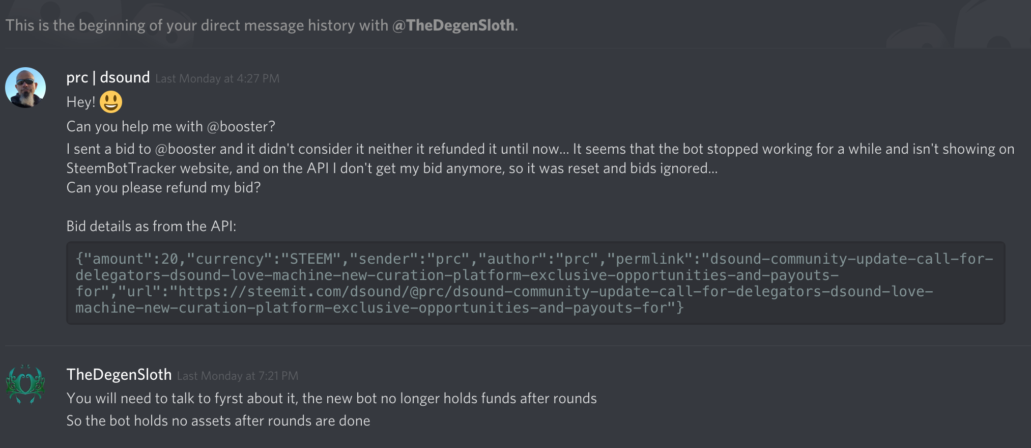1031x448 pixels.
Task: Click the @TheDegenSloth mention in the history header
Action: [453, 25]
